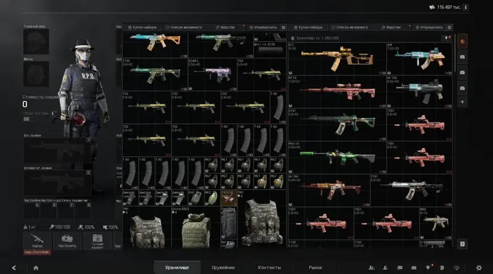Click the Настроить button
Viewport: 493px width, 274px height.
click(67, 241)
